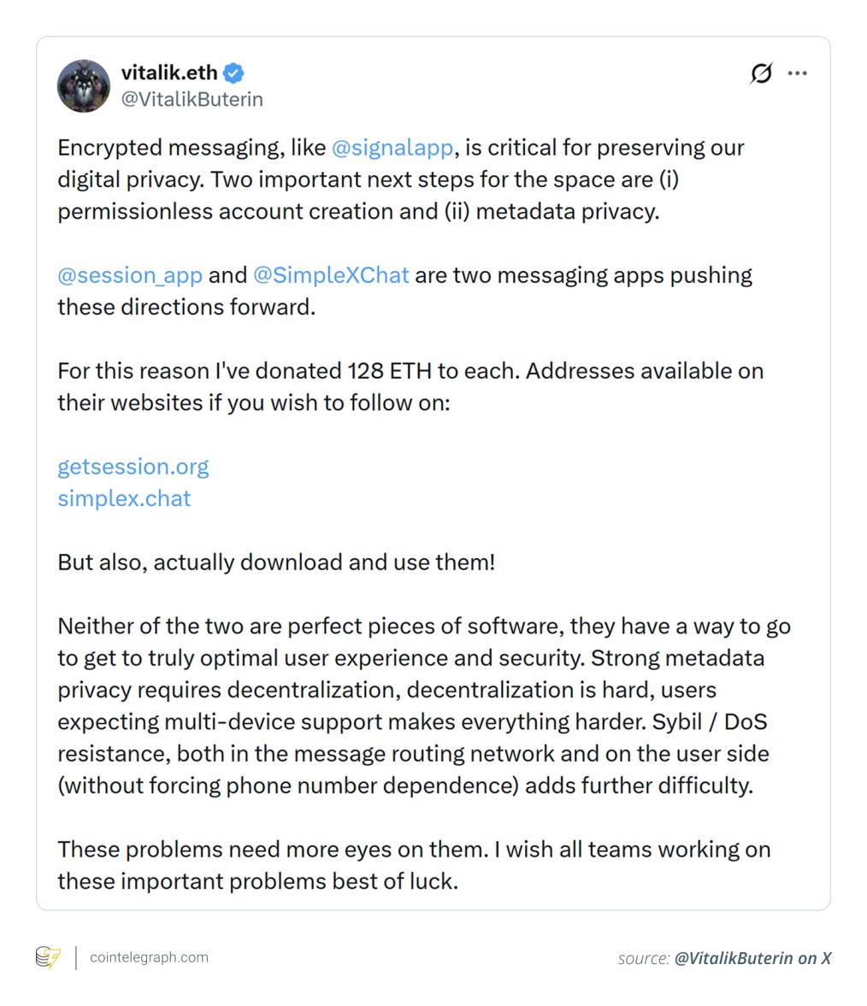
Task: Click "But also, actually download and use them!"
Action: 276,562
